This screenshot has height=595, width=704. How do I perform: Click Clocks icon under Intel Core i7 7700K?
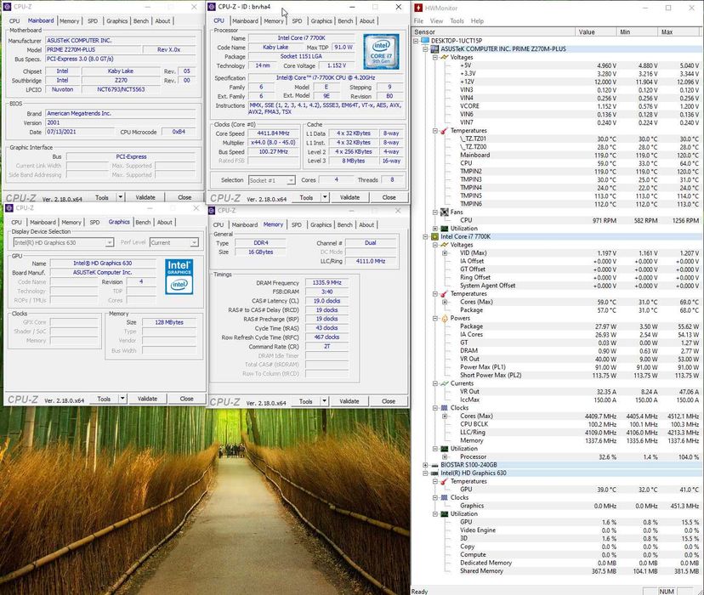pyautogui.click(x=445, y=408)
